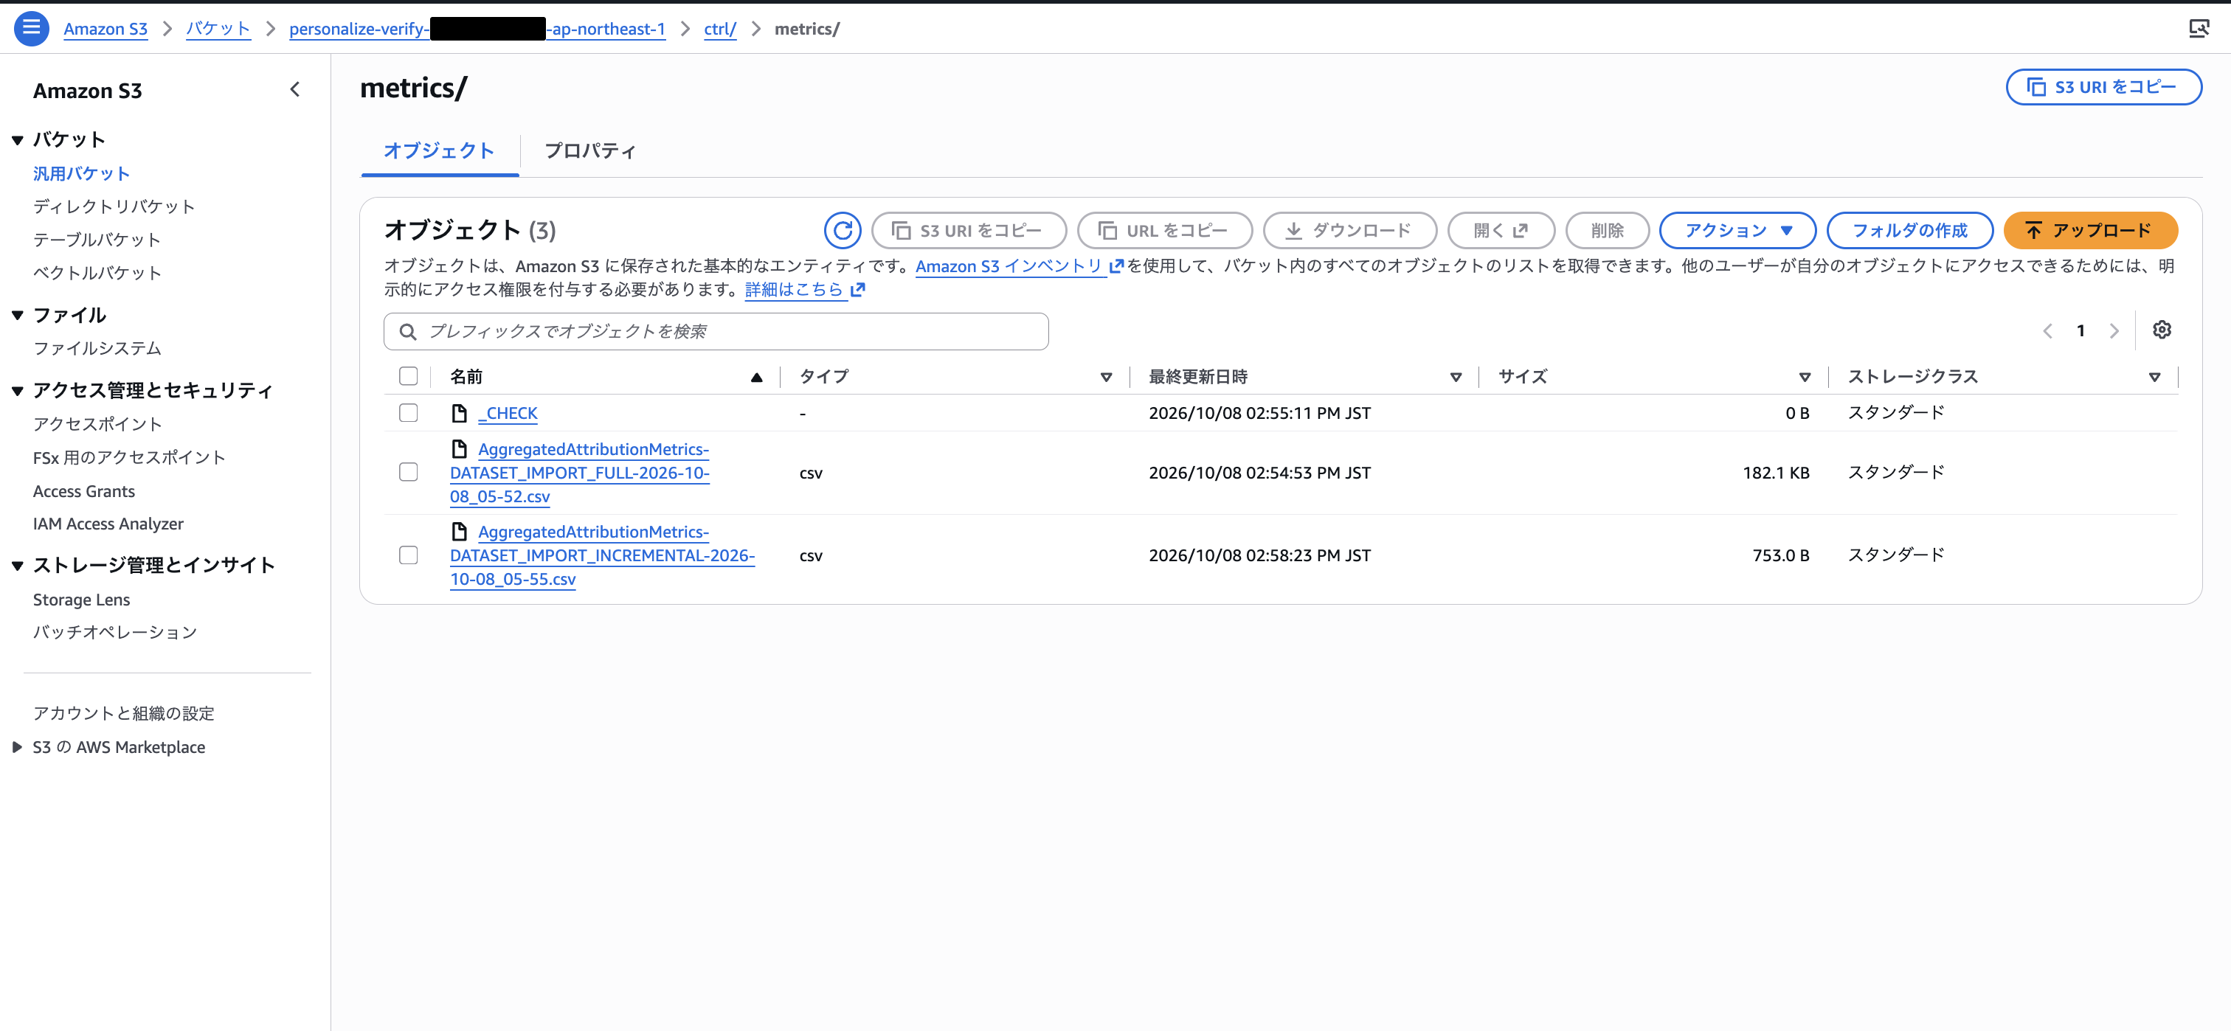Click the search magnifier icon in prefix field
Image resolution: width=2231 pixels, height=1031 pixels.
click(x=407, y=332)
